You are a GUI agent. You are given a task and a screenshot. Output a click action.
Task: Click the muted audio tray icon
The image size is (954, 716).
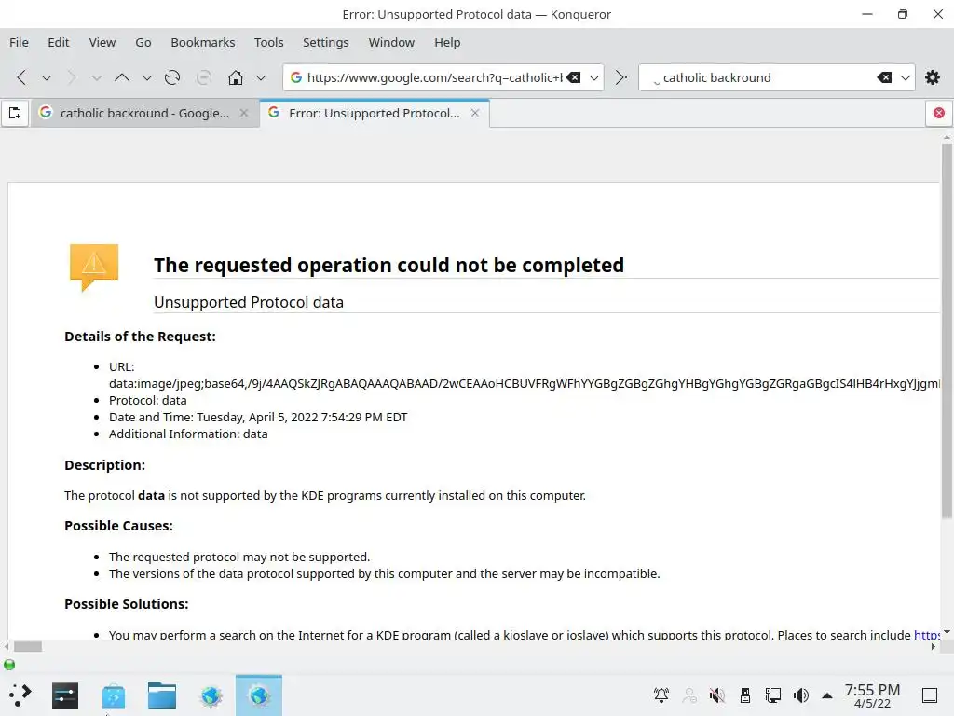tap(716, 695)
